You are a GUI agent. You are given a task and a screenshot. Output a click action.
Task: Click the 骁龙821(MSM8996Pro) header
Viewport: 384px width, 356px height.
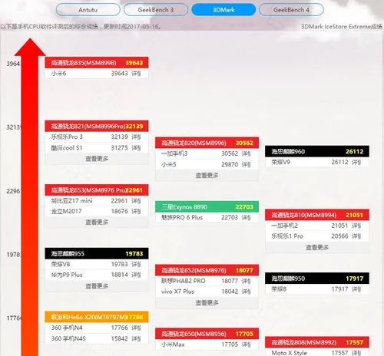[x=97, y=126]
